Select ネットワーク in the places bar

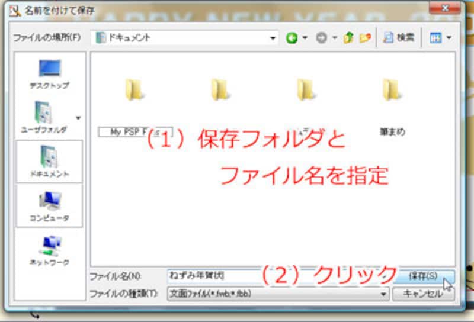point(50,250)
